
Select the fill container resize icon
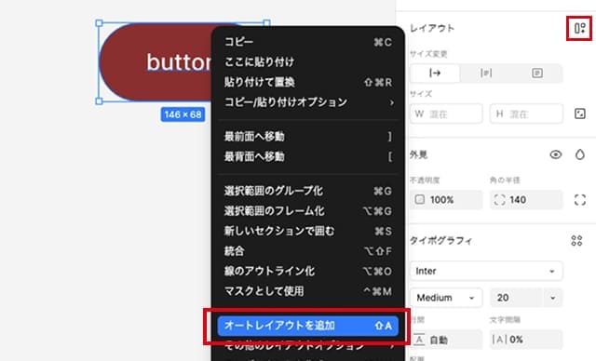click(536, 73)
